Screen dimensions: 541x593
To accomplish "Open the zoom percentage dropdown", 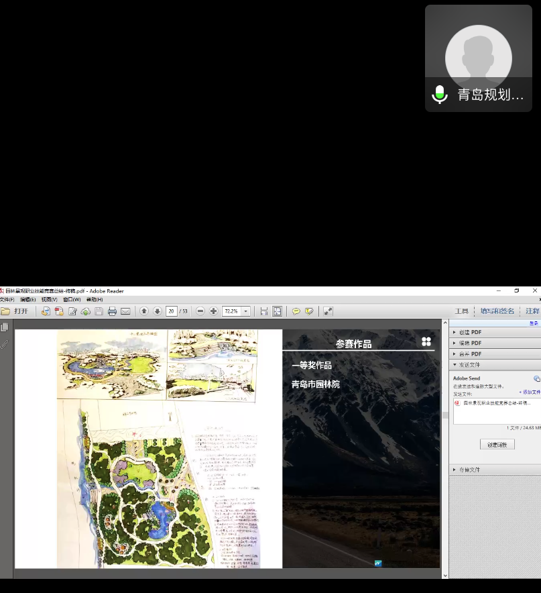I will [x=246, y=311].
